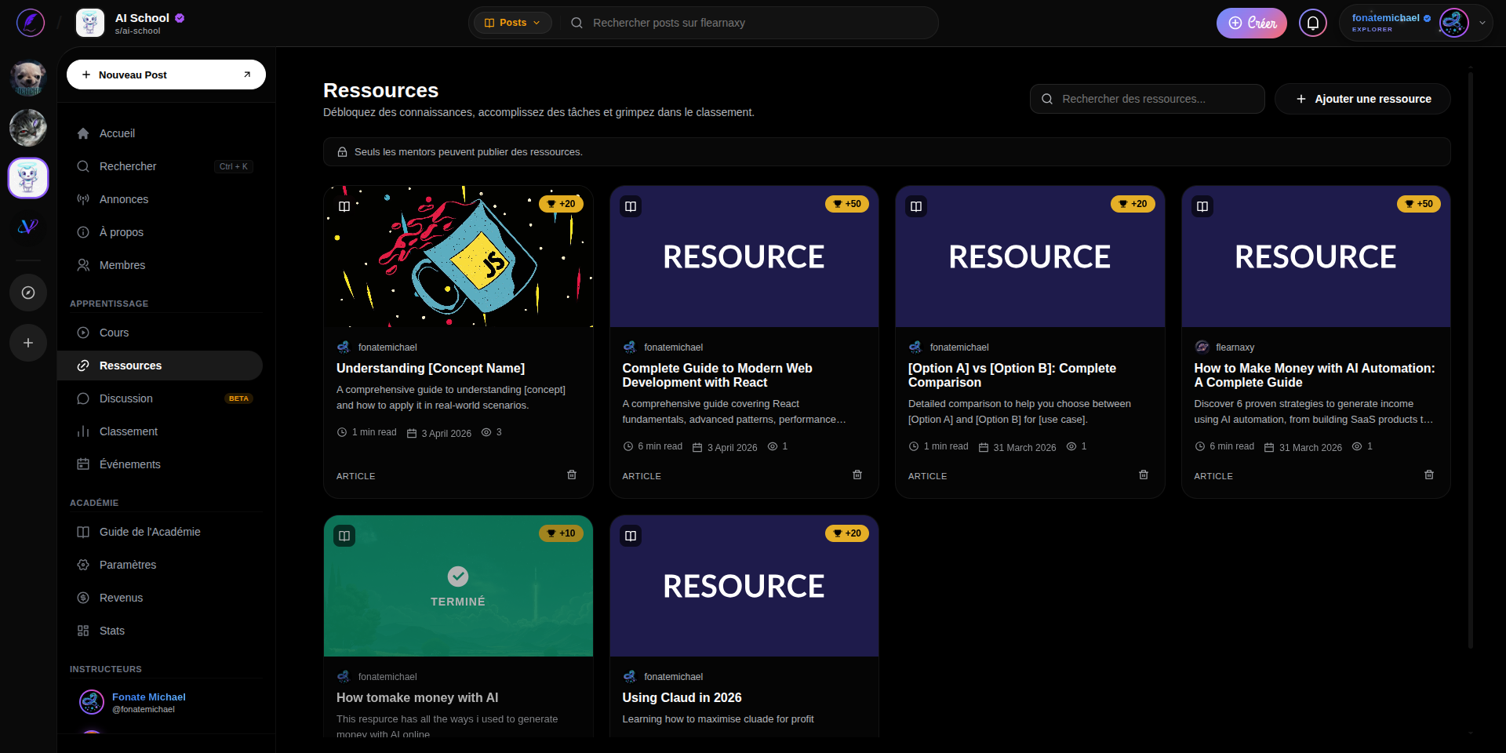Select the Guide de l'Académie entry

click(x=149, y=532)
